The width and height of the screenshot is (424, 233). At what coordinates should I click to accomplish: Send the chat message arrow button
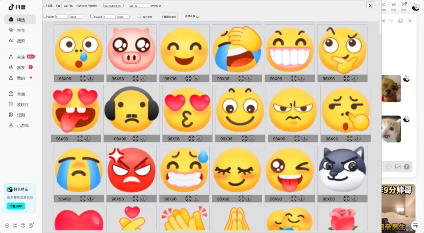407,167
